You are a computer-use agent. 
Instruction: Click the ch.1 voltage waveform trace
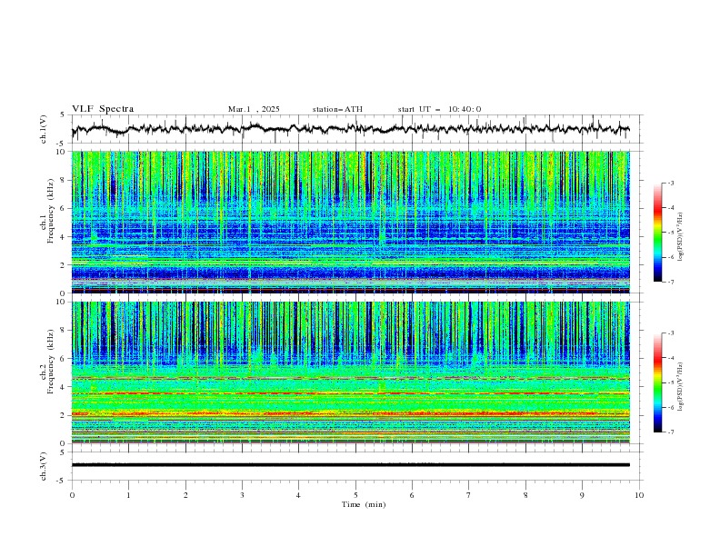tap(351, 129)
